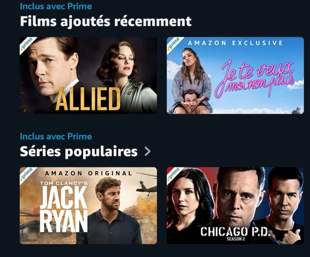Viewport: 310px width, 257px height.
Task: Click the golden ALLIED title text
Action: click(x=88, y=99)
